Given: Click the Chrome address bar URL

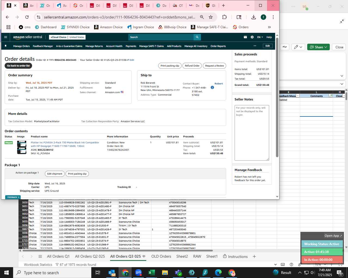Looking at the screenshot, I should (120, 17).
